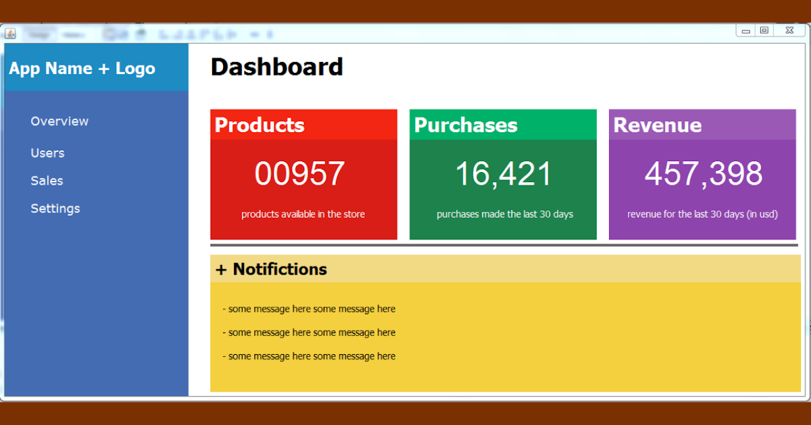This screenshot has height=425, width=811.
Task: Select Overview in the navigation sidebar
Action: pos(59,121)
